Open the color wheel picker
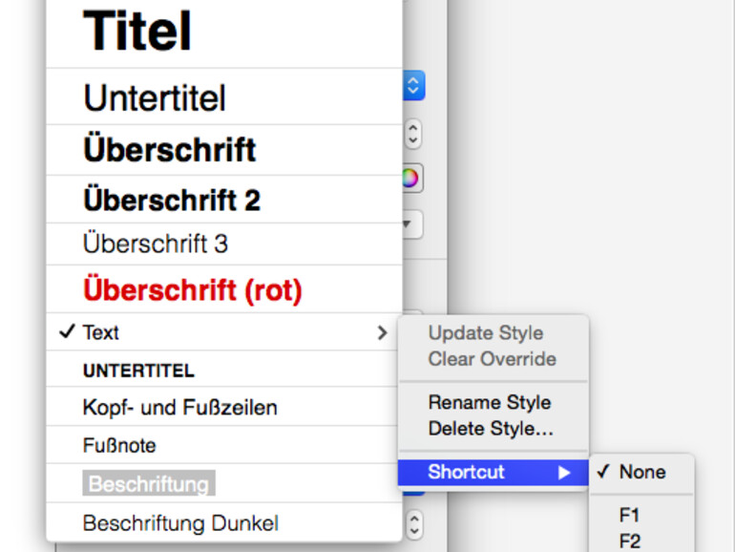Image resolution: width=735 pixels, height=552 pixels. 411,179
